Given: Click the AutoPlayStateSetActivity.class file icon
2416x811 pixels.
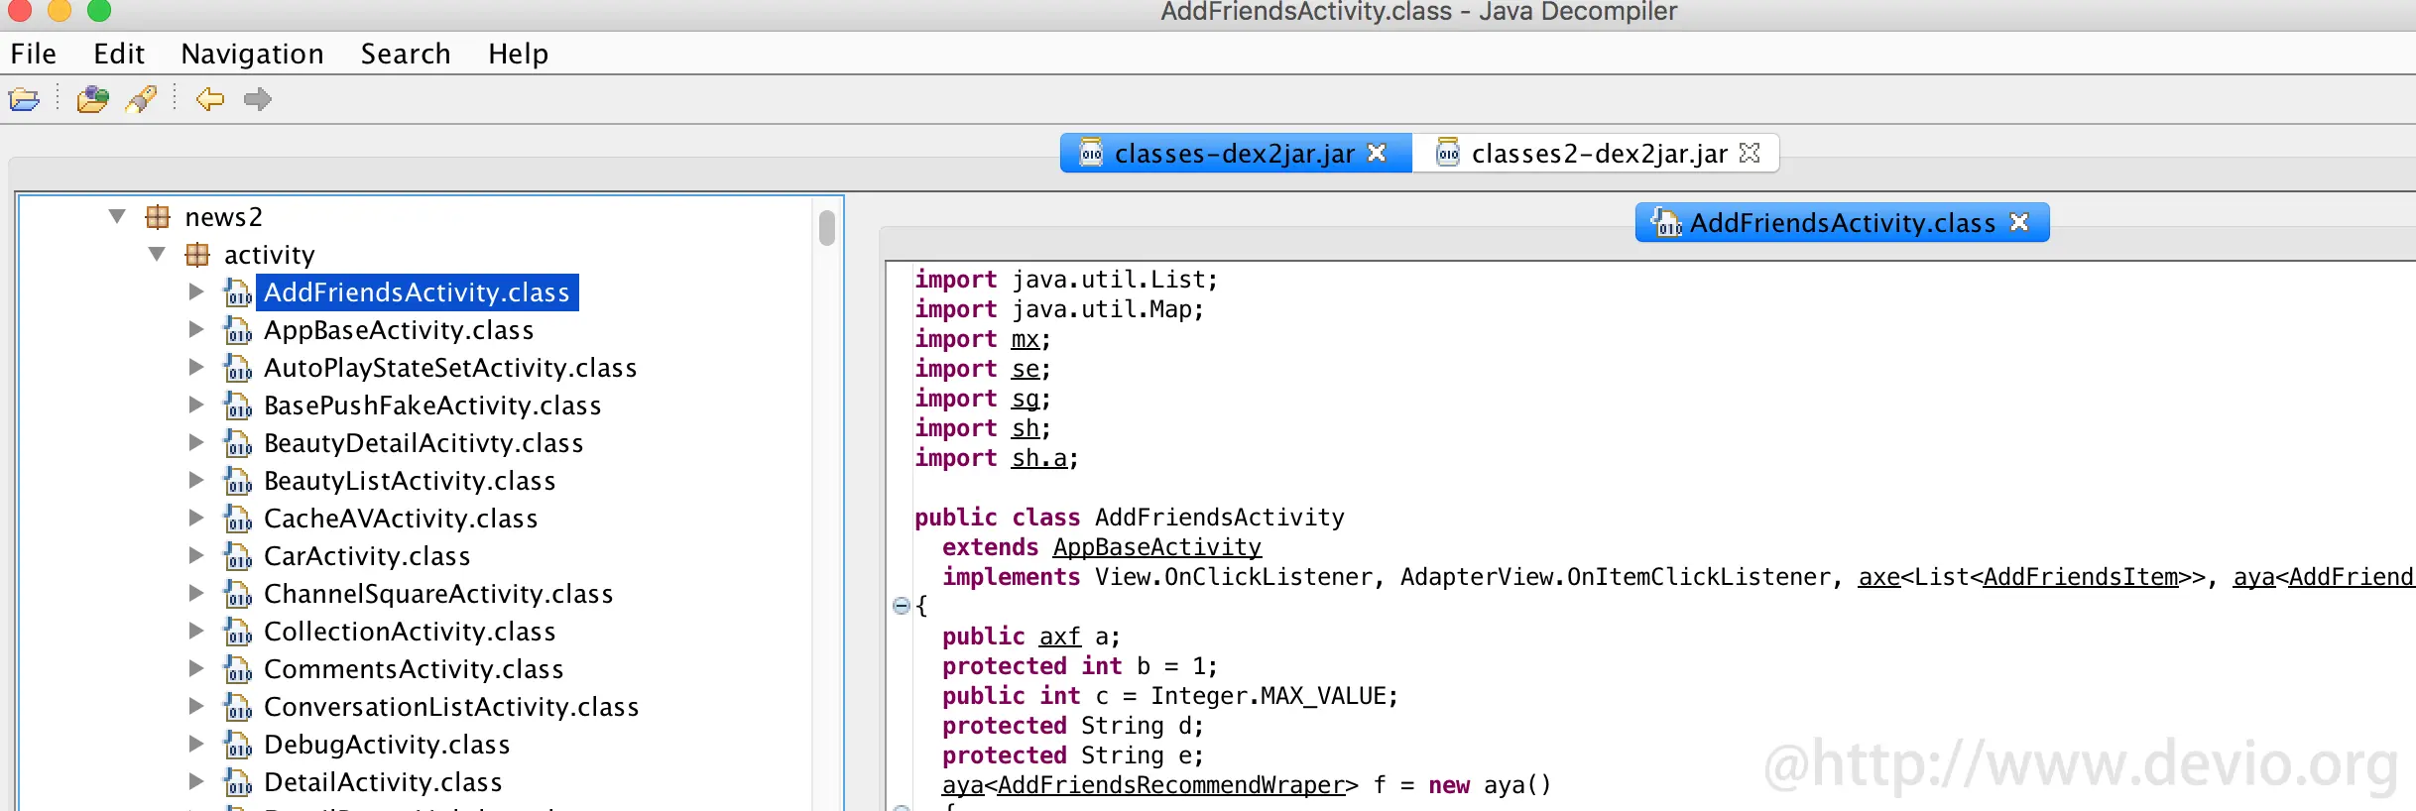Looking at the screenshot, I should click(238, 368).
